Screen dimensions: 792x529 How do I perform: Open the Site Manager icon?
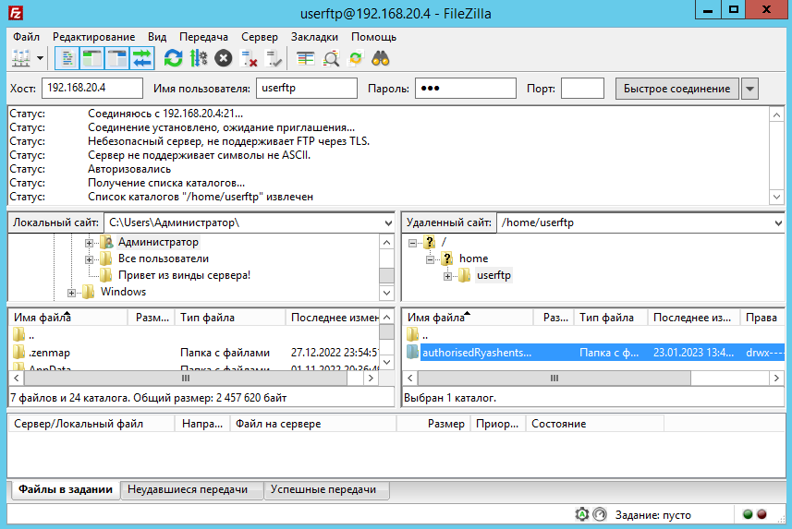coord(21,58)
